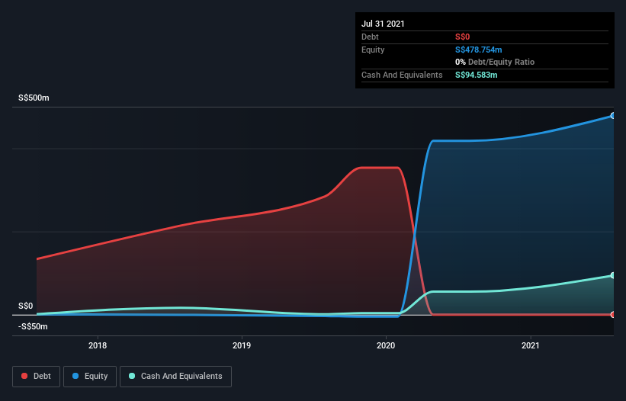Click the 2019 x-axis label

point(242,345)
